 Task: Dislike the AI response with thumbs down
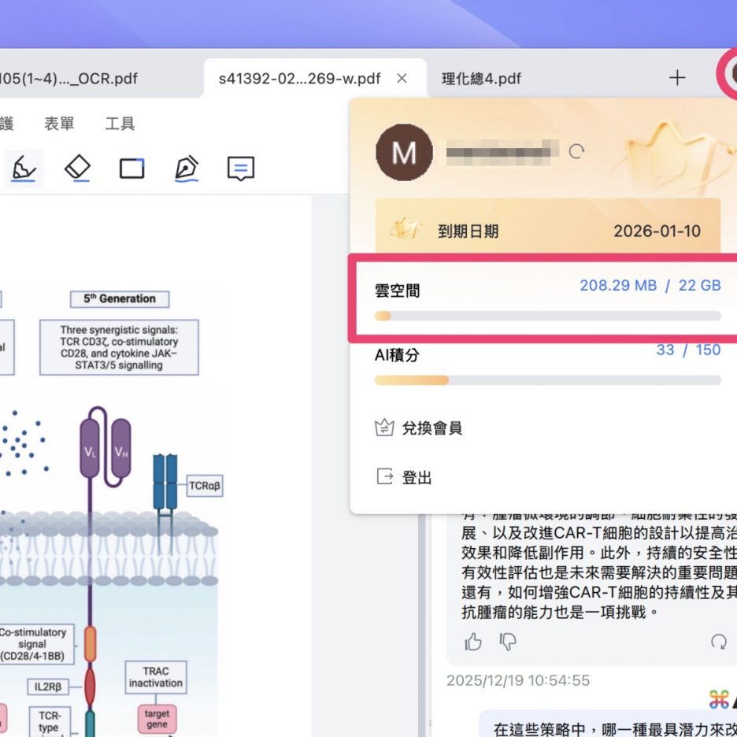tap(508, 642)
